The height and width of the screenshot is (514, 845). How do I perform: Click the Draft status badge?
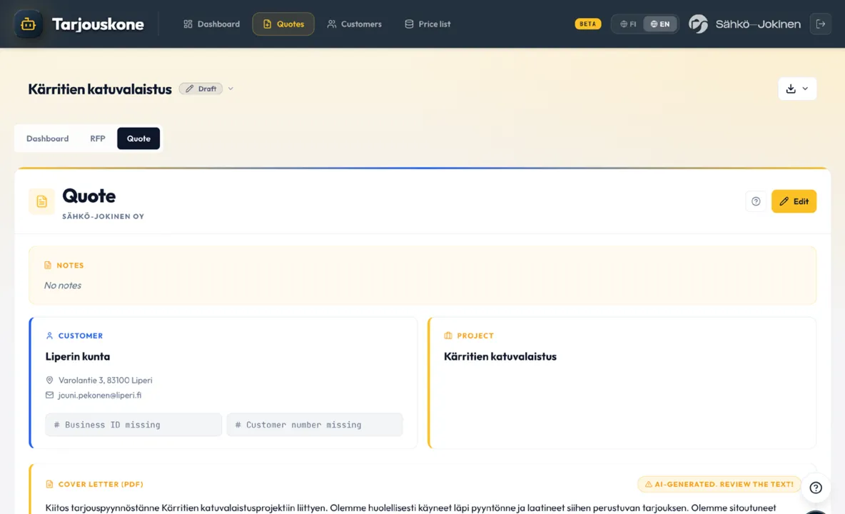[x=201, y=89]
